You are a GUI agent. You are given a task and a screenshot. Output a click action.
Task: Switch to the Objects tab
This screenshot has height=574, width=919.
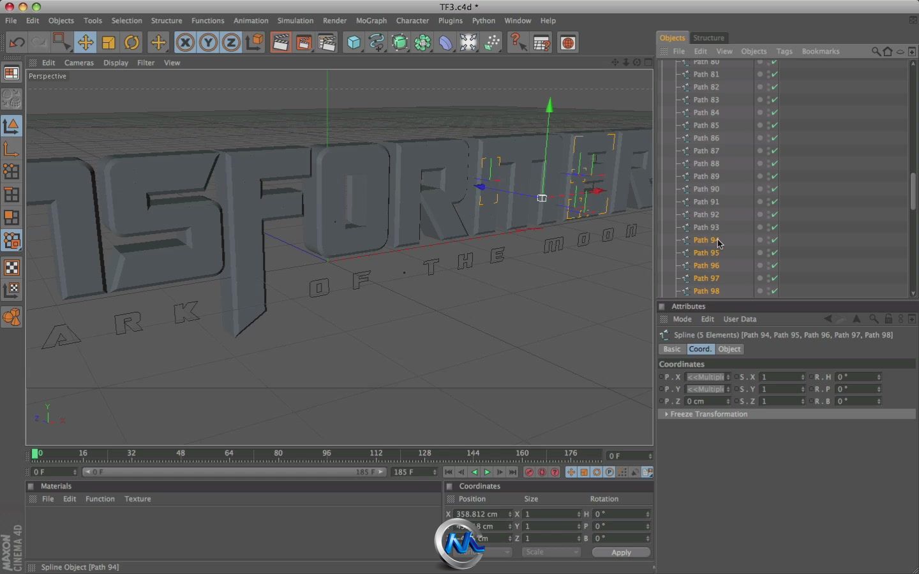click(x=672, y=38)
